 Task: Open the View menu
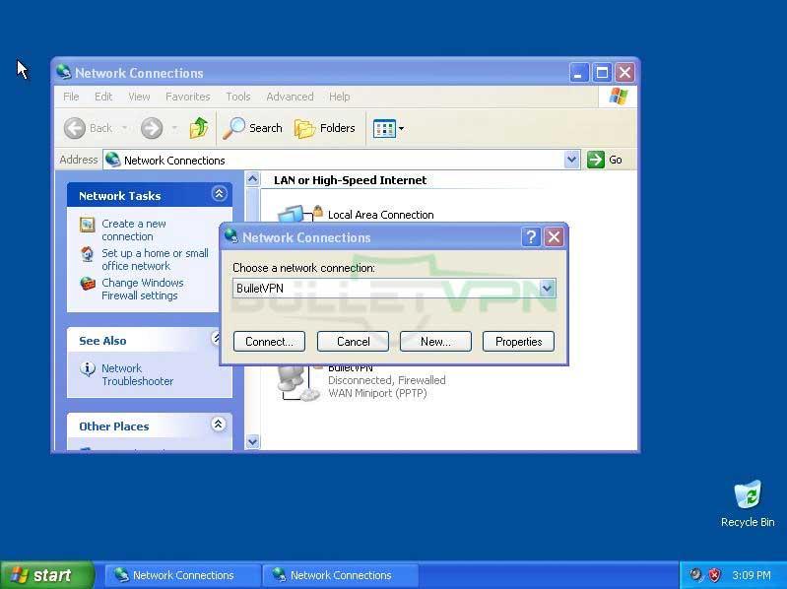point(139,97)
